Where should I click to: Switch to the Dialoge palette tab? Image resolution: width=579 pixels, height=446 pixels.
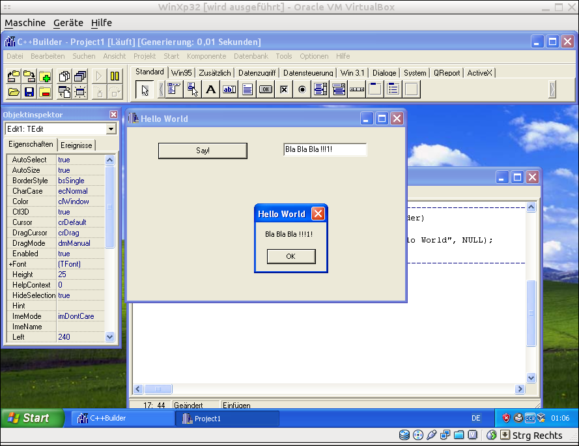pyautogui.click(x=384, y=73)
